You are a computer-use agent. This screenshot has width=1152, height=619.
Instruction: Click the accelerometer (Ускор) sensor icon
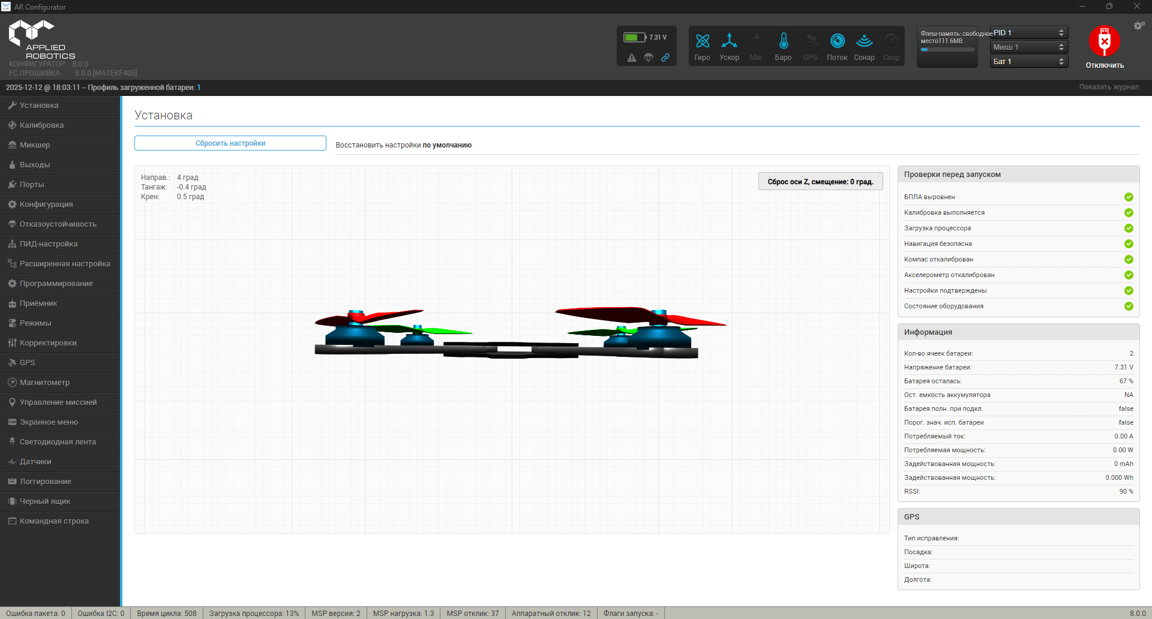tap(729, 41)
